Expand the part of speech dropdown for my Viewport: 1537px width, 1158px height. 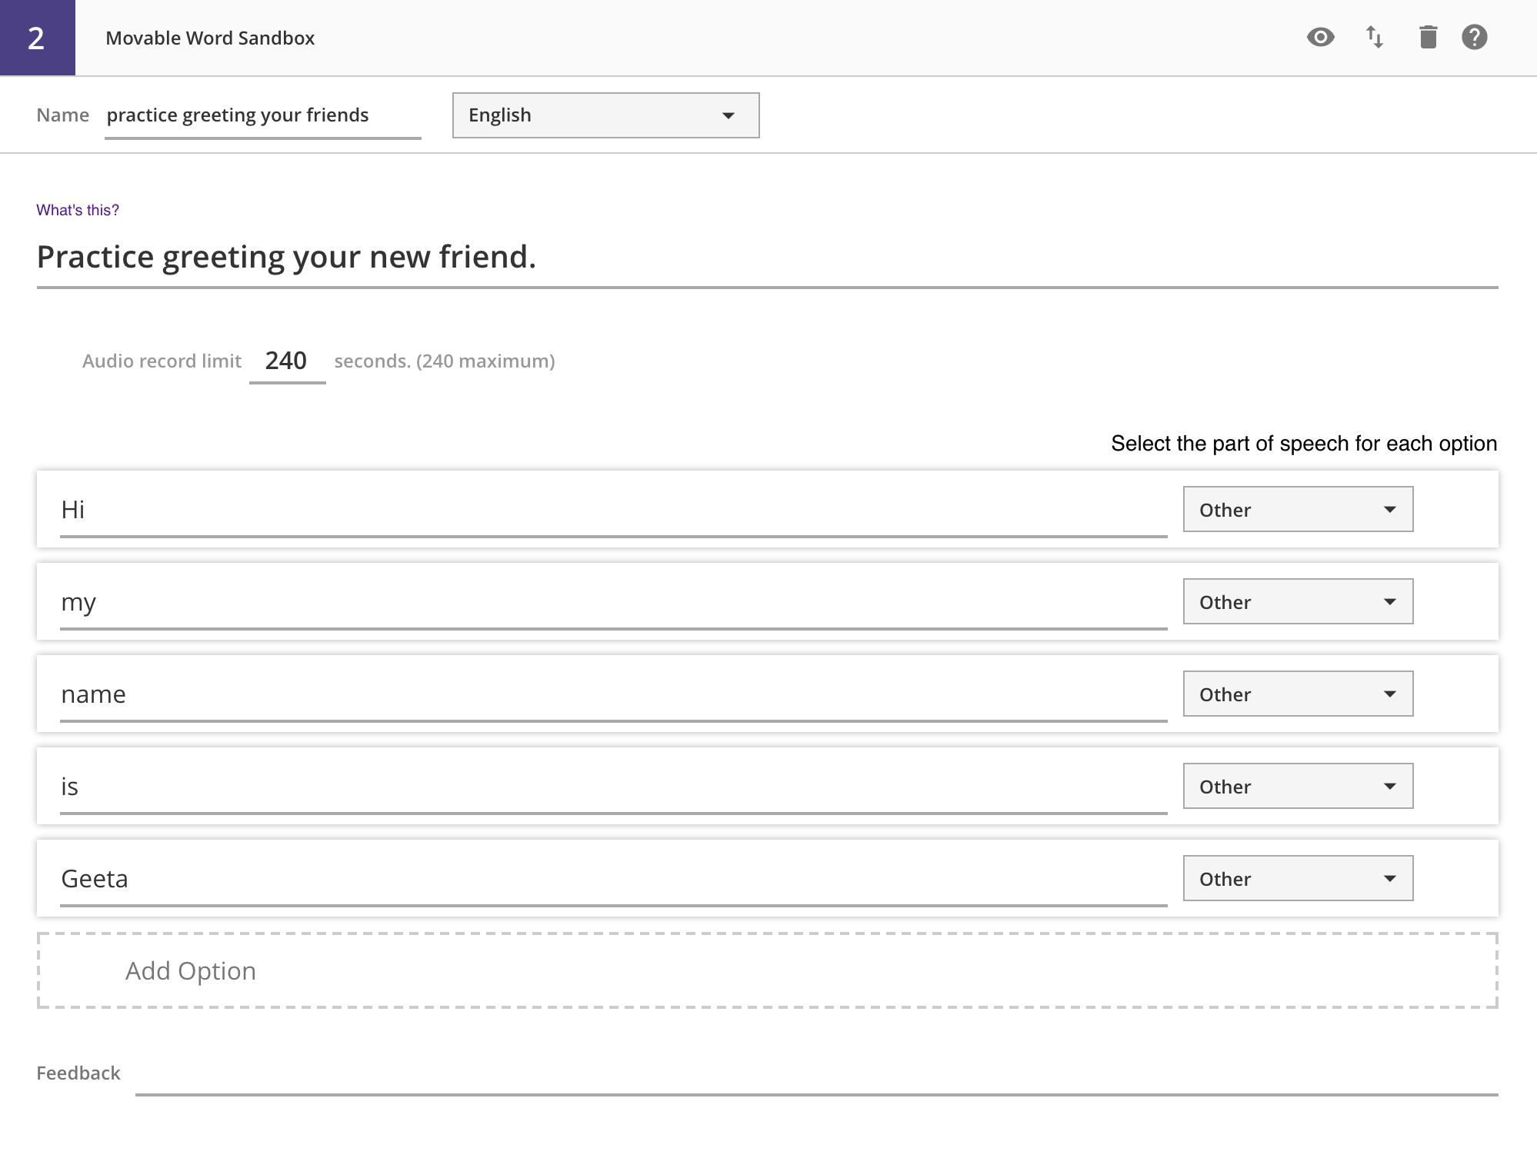coord(1298,601)
